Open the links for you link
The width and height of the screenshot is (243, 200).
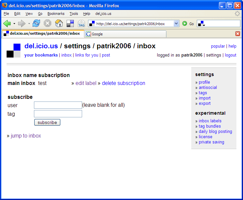[87, 55]
